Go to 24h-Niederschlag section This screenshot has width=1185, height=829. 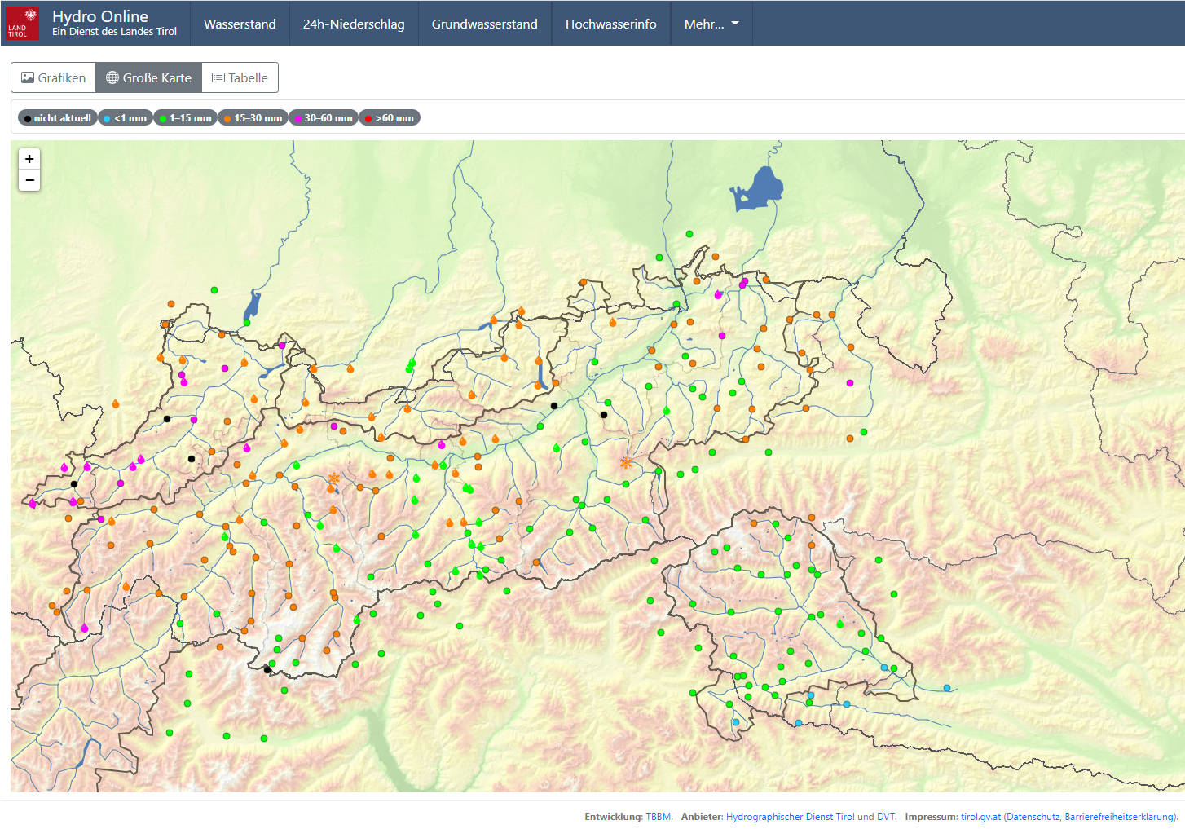pos(354,24)
